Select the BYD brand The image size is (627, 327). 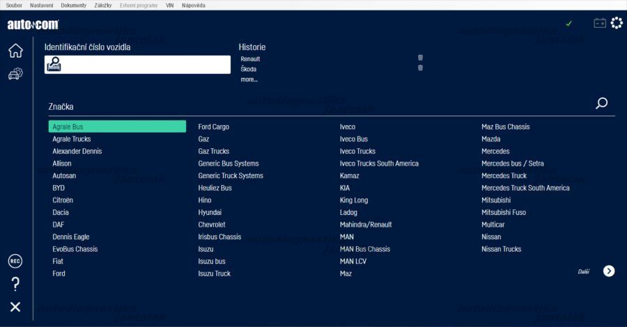[x=59, y=188]
